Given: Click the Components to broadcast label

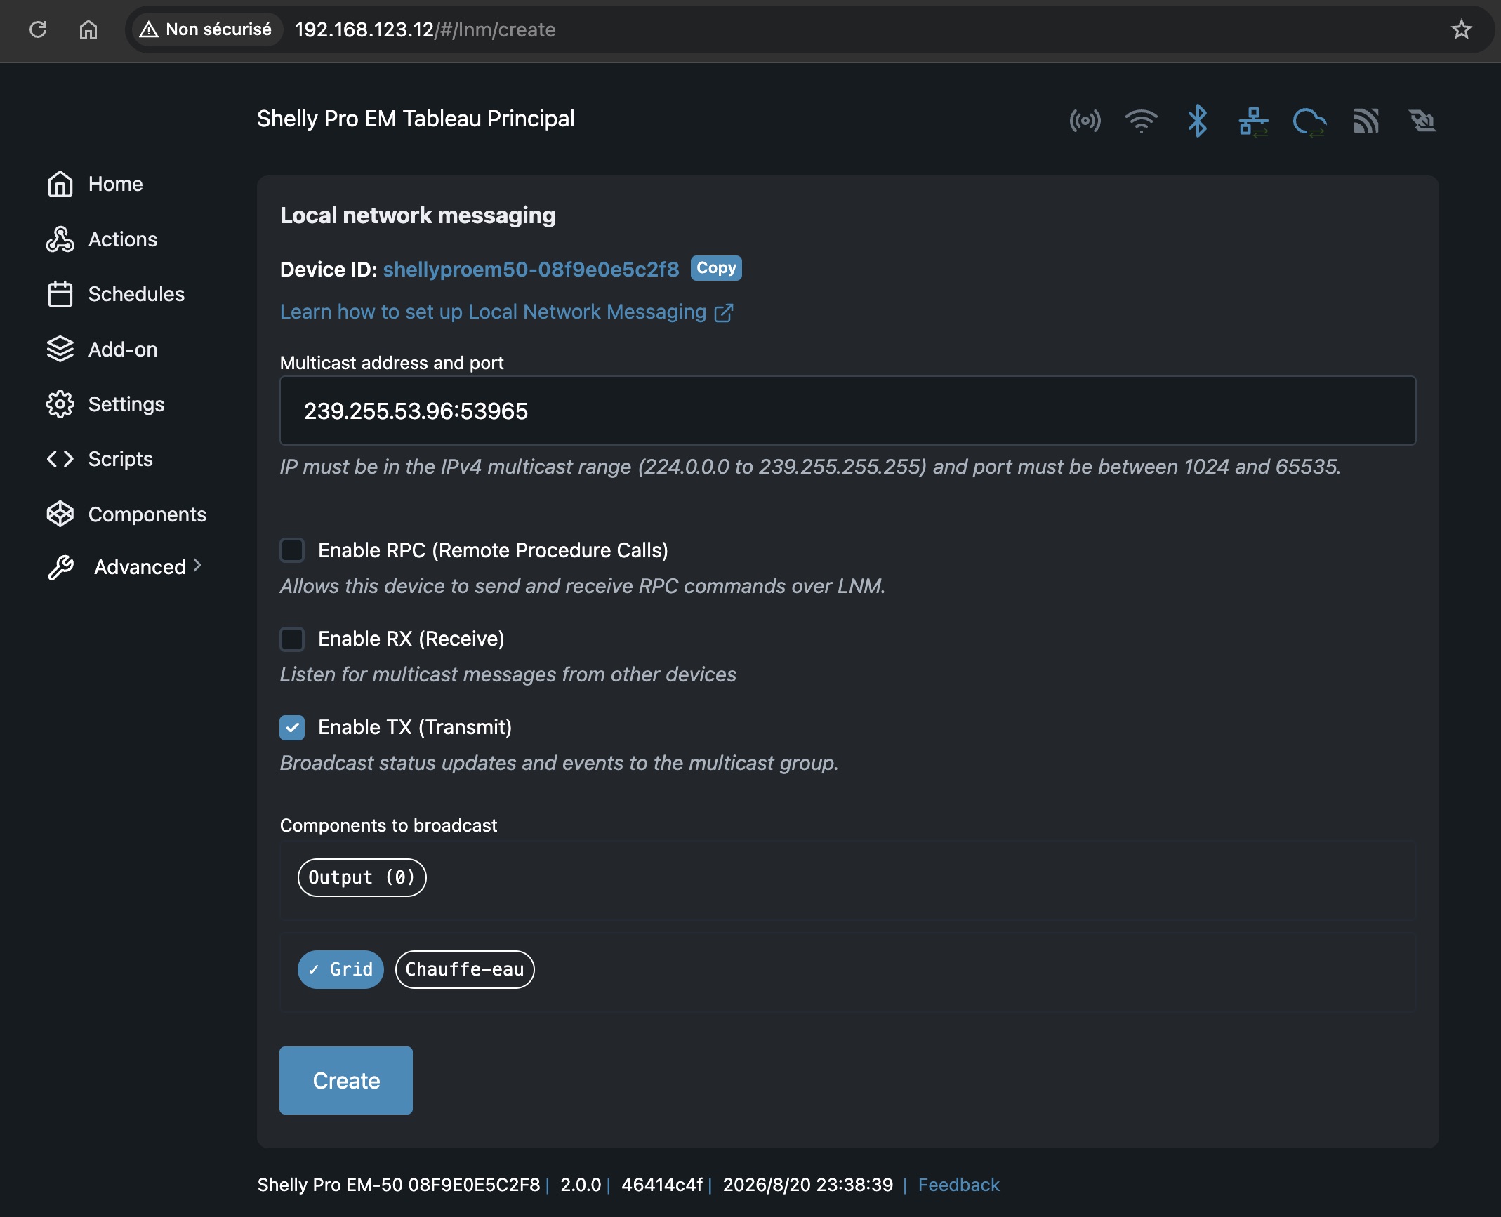Looking at the screenshot, I should click(x=388, y=825).
